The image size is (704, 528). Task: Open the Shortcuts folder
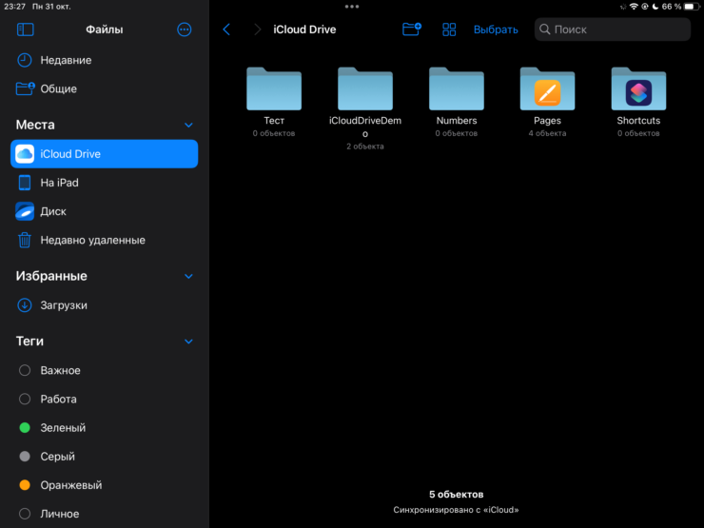[x=638, y=91]
